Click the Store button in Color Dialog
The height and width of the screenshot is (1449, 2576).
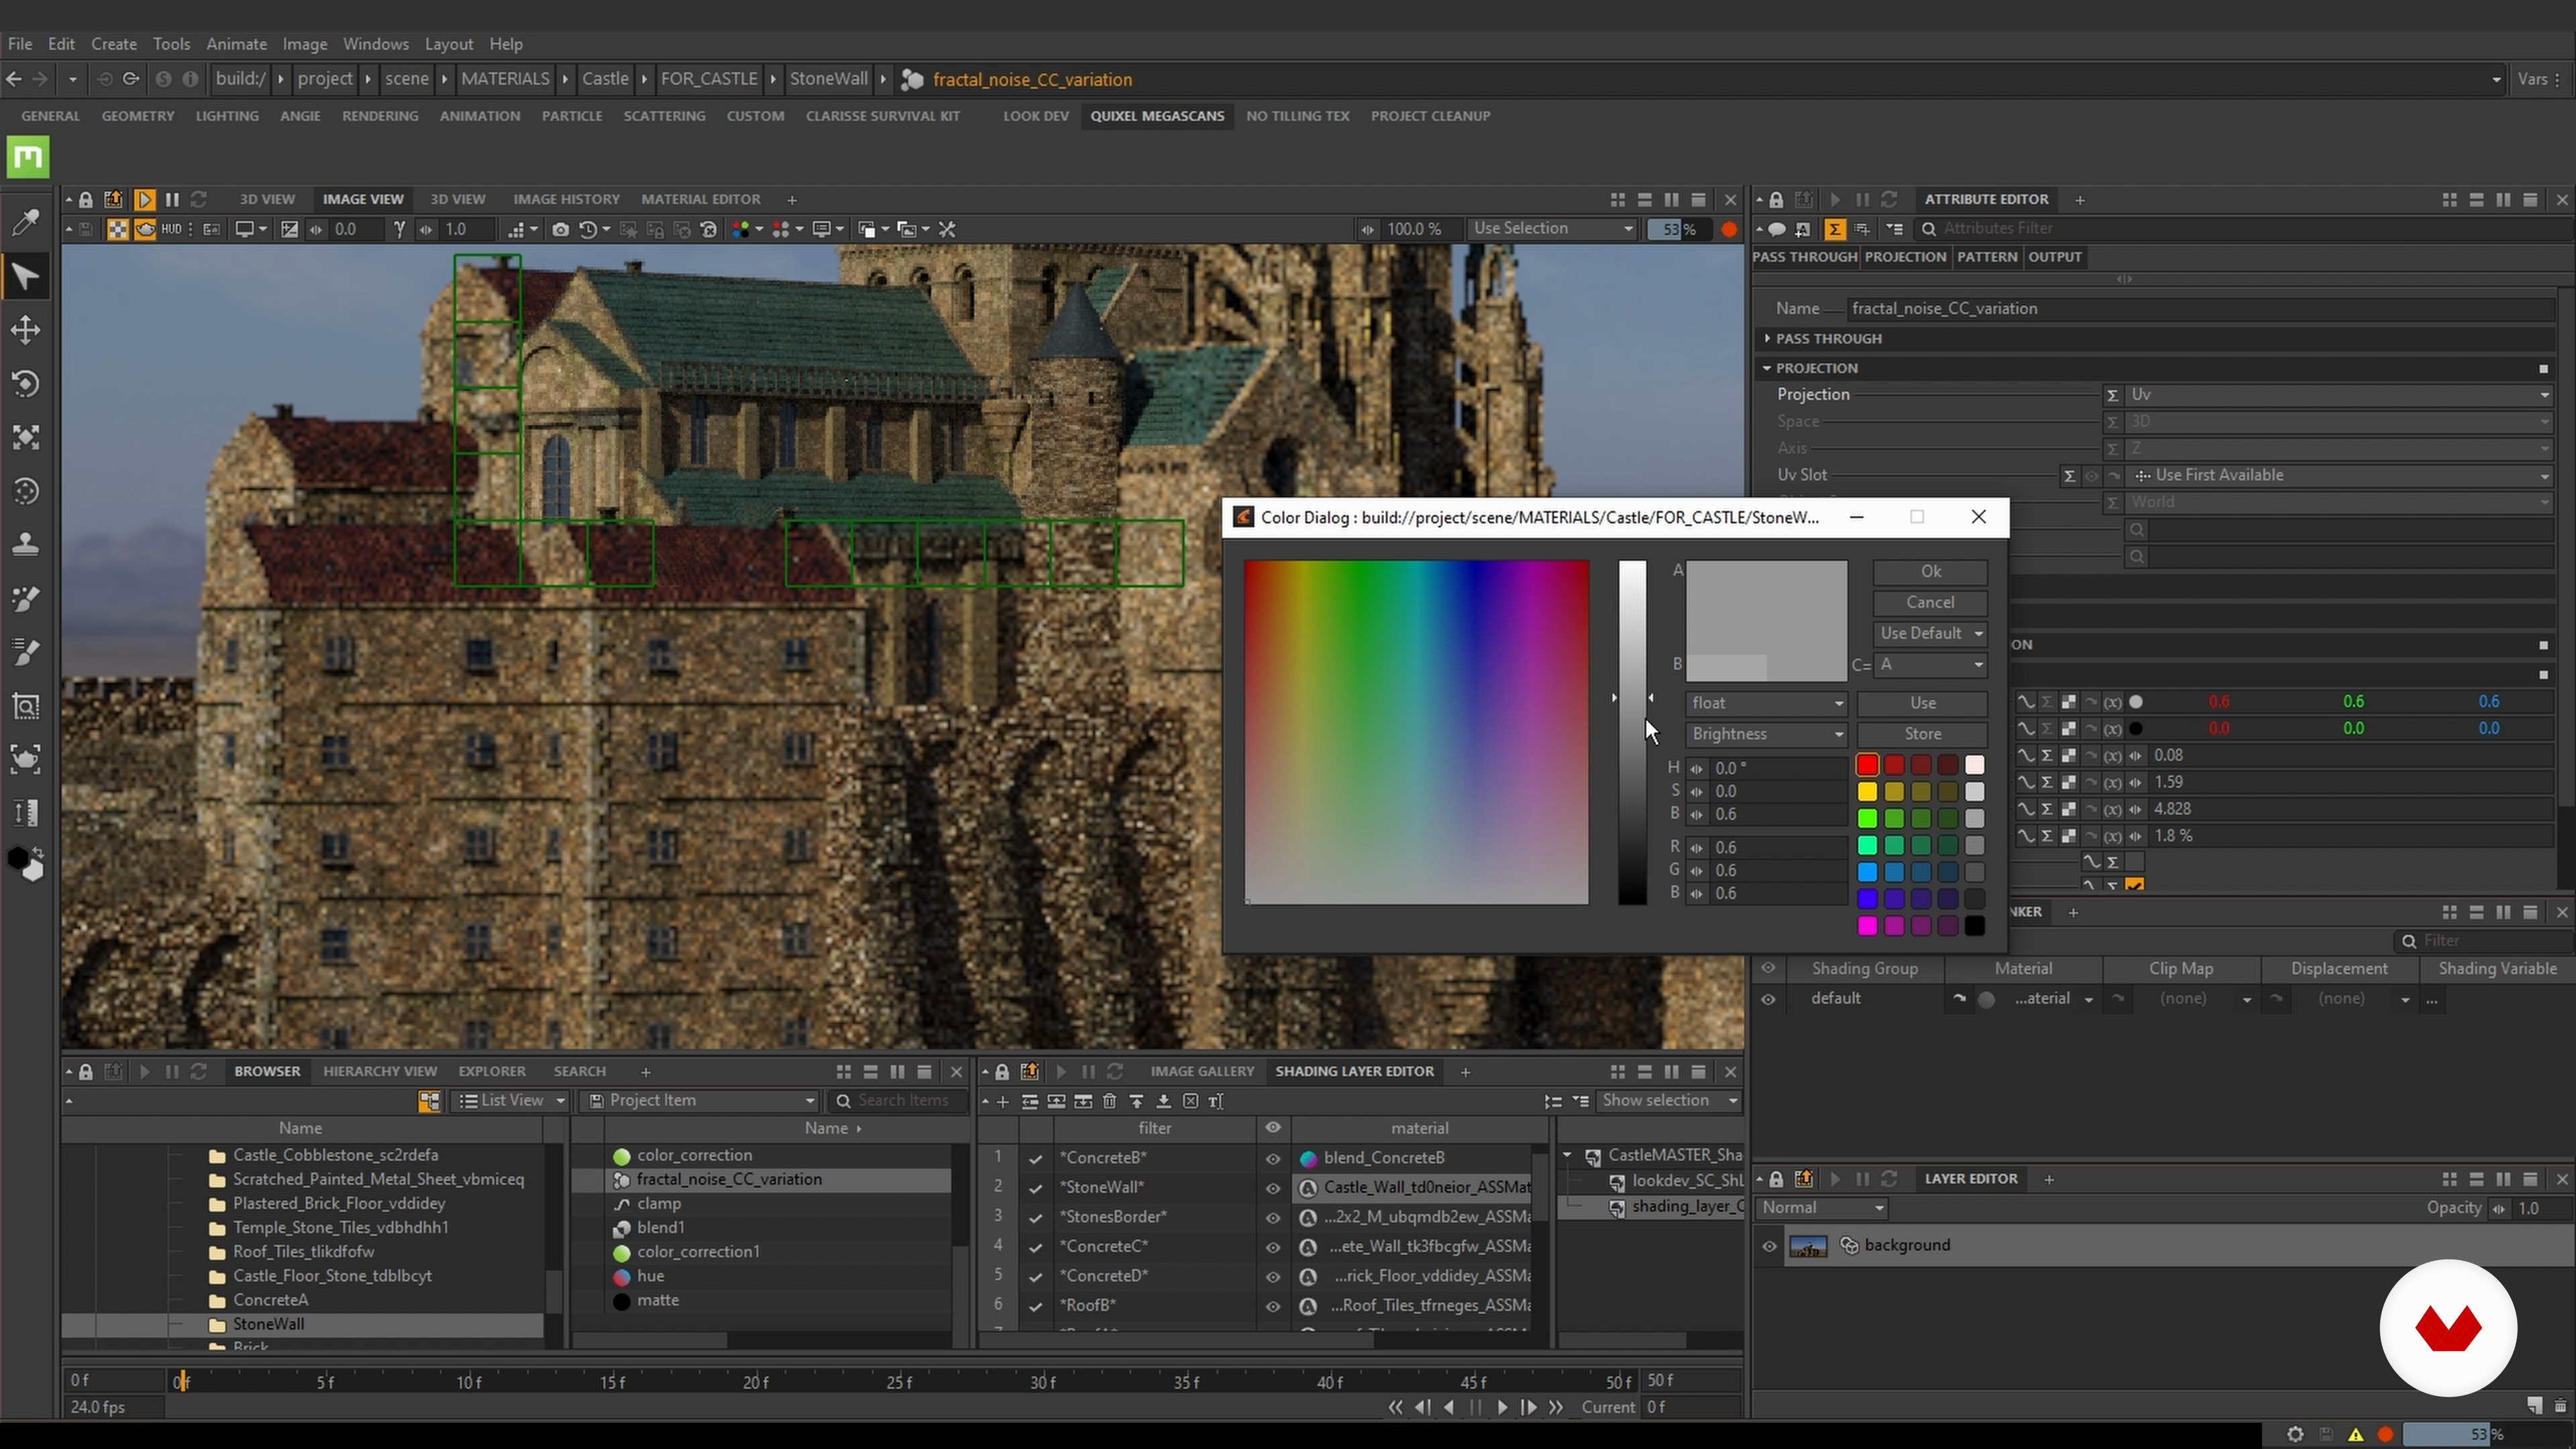point(1922,734)
